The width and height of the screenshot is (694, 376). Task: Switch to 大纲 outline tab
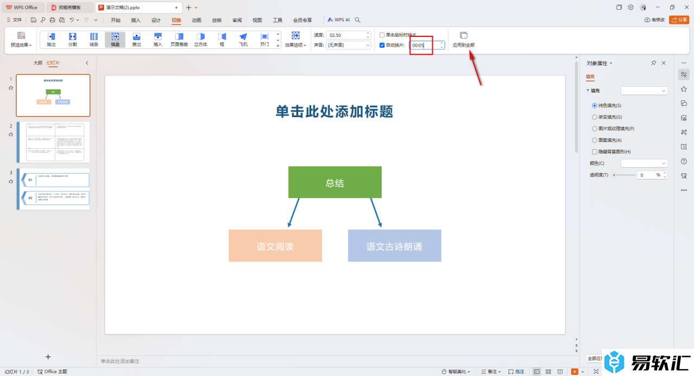37,63
